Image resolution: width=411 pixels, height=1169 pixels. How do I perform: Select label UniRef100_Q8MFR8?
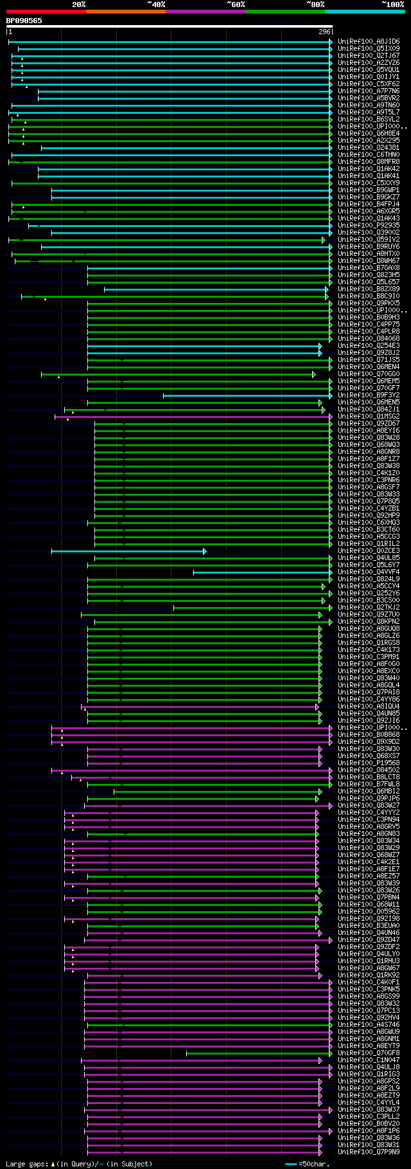pyautogui.click(x=369, y=162)
